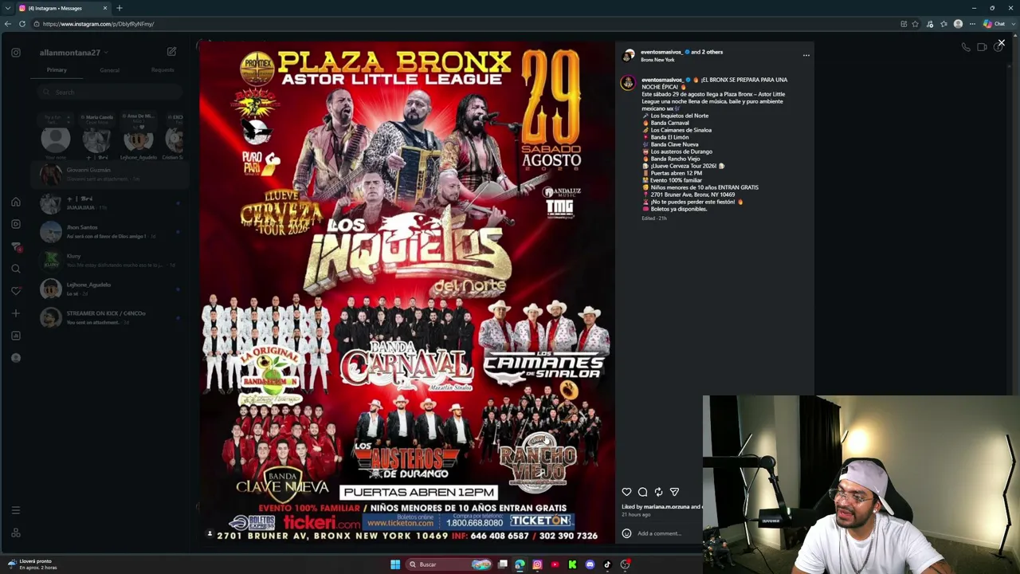Open the Bronx New York location link
This screenshot has width=1020, height=574.
click(x=657, y=60)
